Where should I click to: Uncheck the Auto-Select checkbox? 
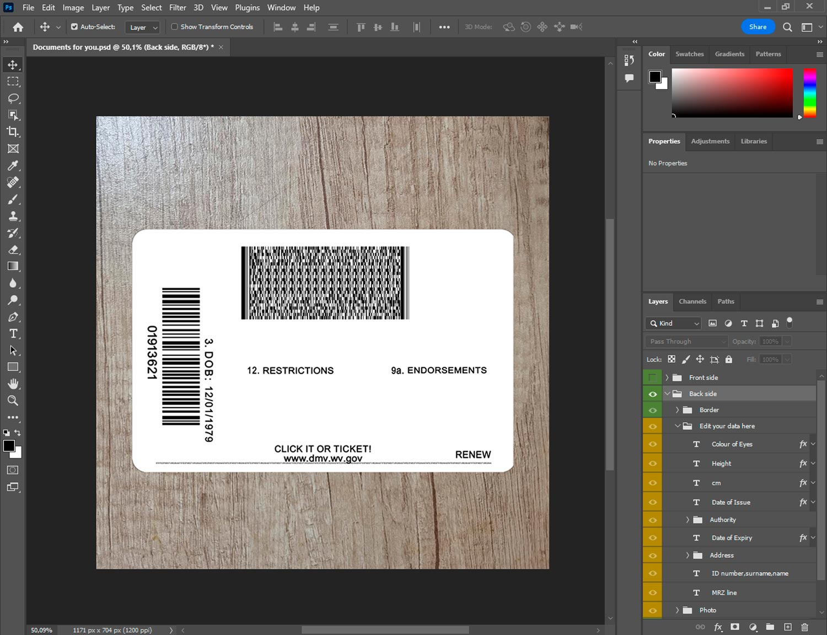click(x=74, y=26)
